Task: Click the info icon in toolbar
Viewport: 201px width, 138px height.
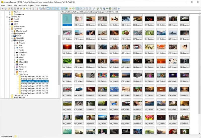Action: 18,8
